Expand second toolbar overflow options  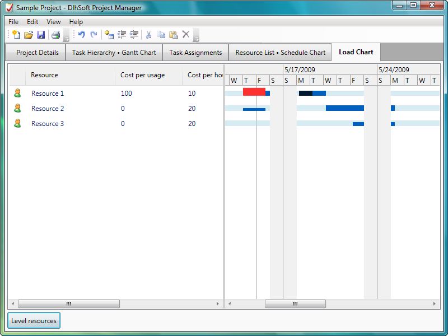(197, 35)
